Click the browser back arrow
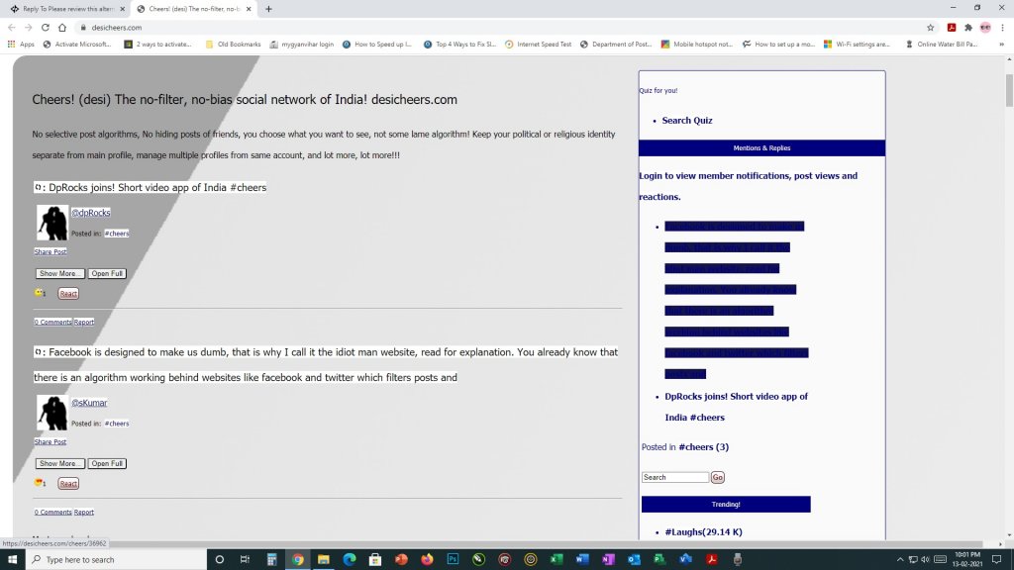 click(x=12, y=27)
